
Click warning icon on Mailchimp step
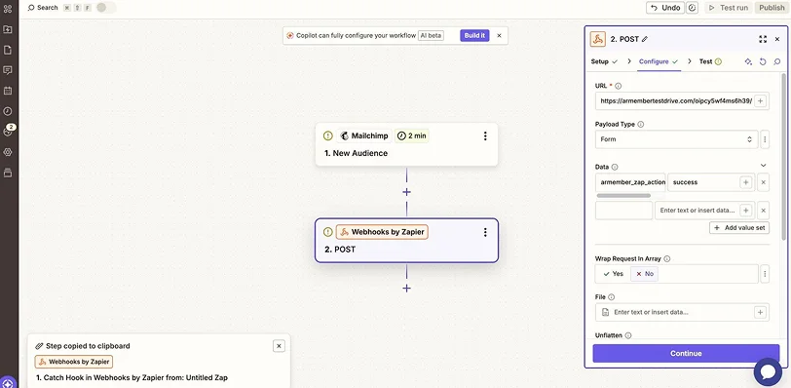click(x=328, y=136)
